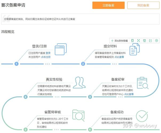161x133 pixels.
Task: Click the browser windows icon beside 登录/注册
Action: click(61, 49)
